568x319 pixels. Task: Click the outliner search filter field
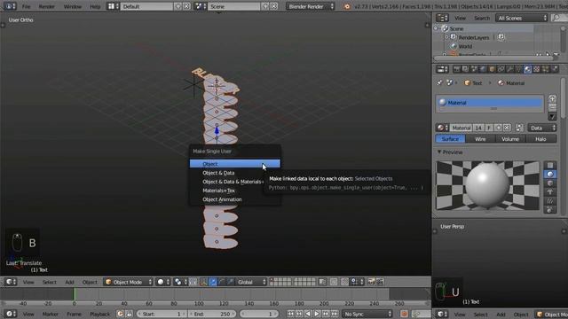[x=559, y=18]
